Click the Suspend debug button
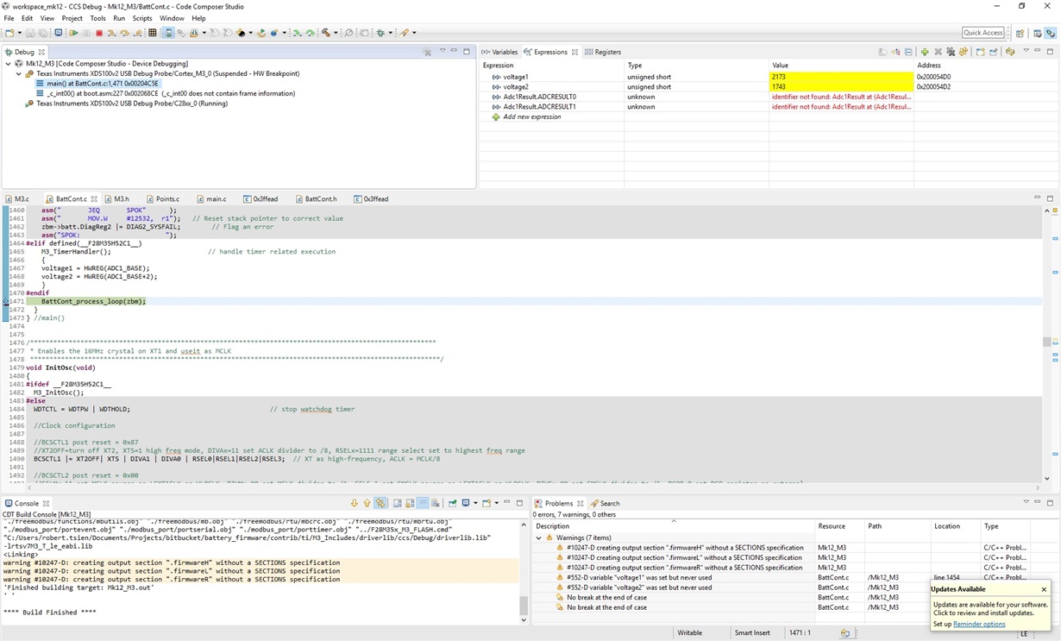 (86, 33)
